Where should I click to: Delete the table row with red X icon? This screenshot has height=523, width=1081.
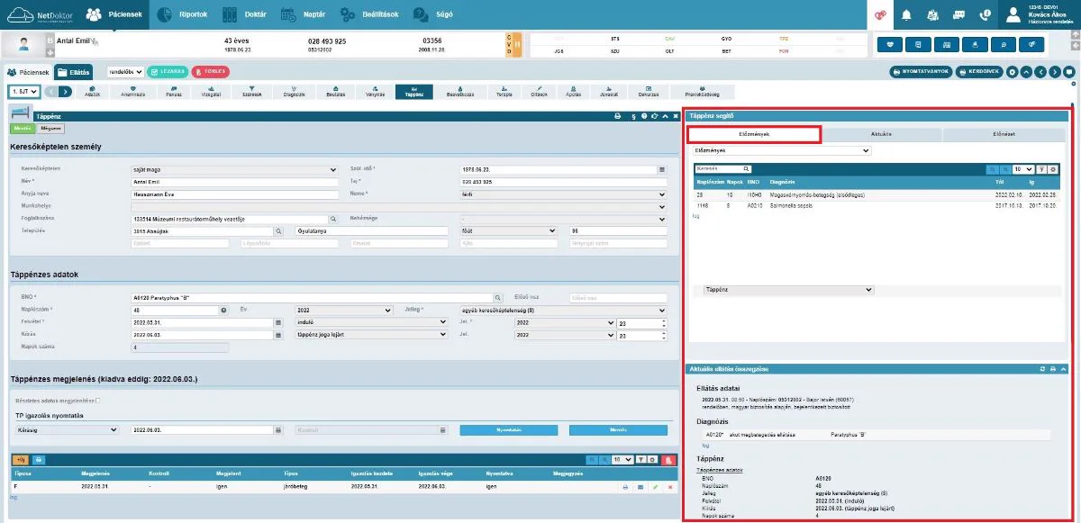coord(670,487)
